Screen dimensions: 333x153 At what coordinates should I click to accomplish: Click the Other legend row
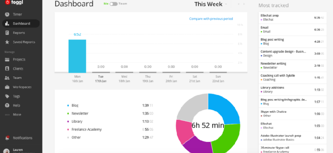point(110,137)
